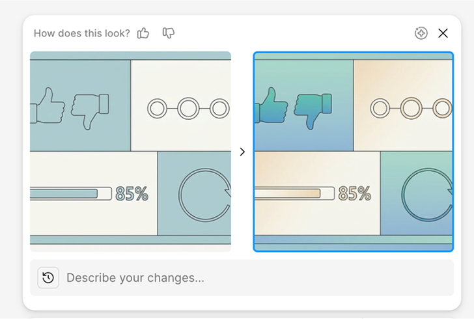This screenshot has height=319, width=474.
Task: Click the three-circle stepper in the right image
Action: [x=411, y=108]
